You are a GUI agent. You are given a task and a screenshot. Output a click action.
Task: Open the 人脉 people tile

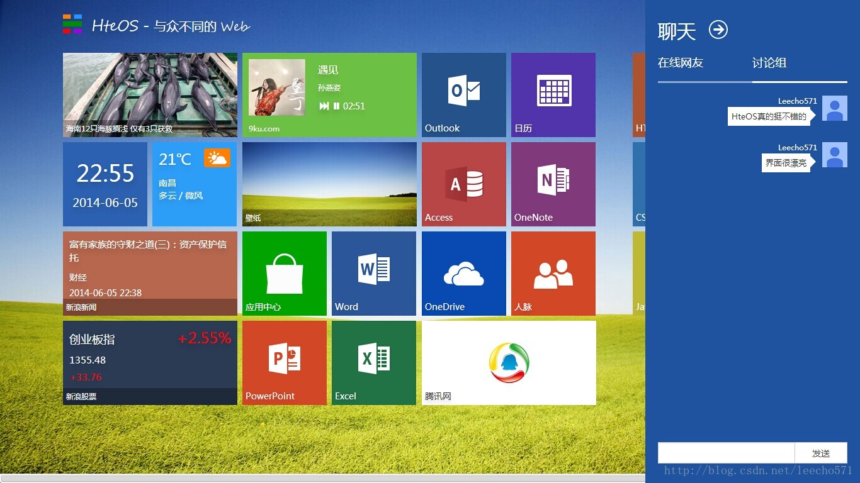click(553, 274)
